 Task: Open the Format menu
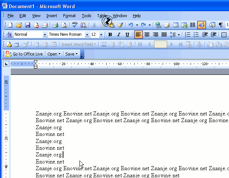pos(69,16)
